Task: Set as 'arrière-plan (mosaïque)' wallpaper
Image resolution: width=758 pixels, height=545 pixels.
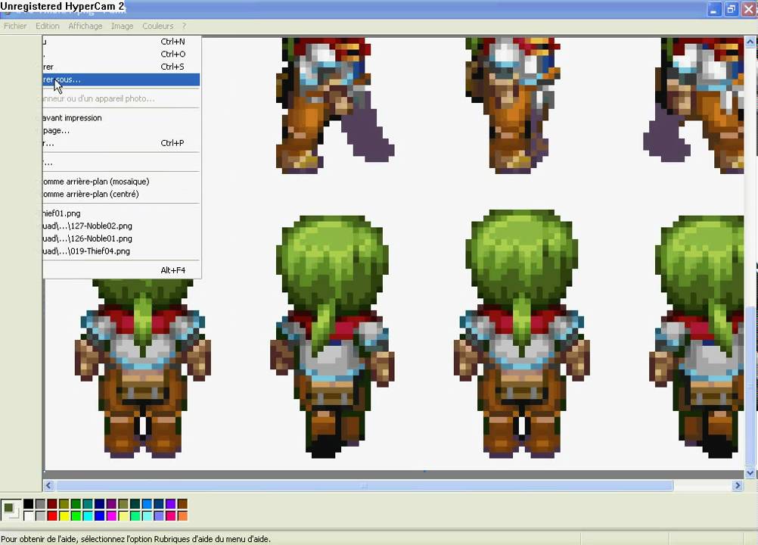Action: [121, 182]
